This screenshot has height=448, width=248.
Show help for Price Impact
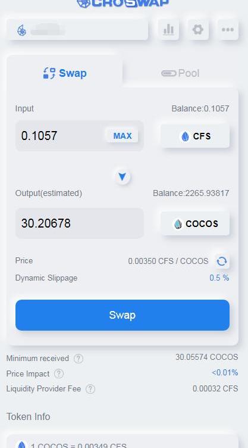(x=59, y=374)
